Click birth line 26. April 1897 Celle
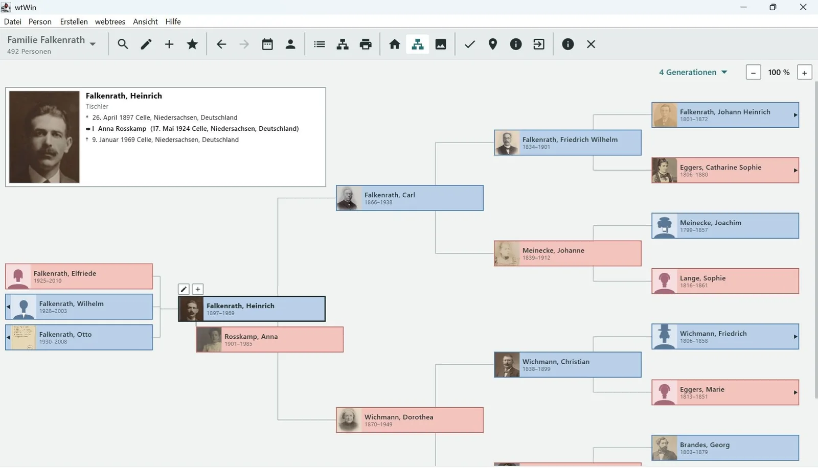 click(162, 118)
